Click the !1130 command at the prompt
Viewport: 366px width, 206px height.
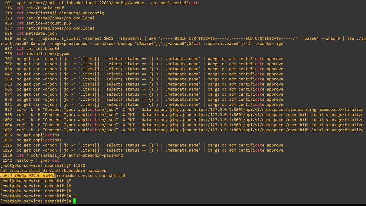coord(79,166)
